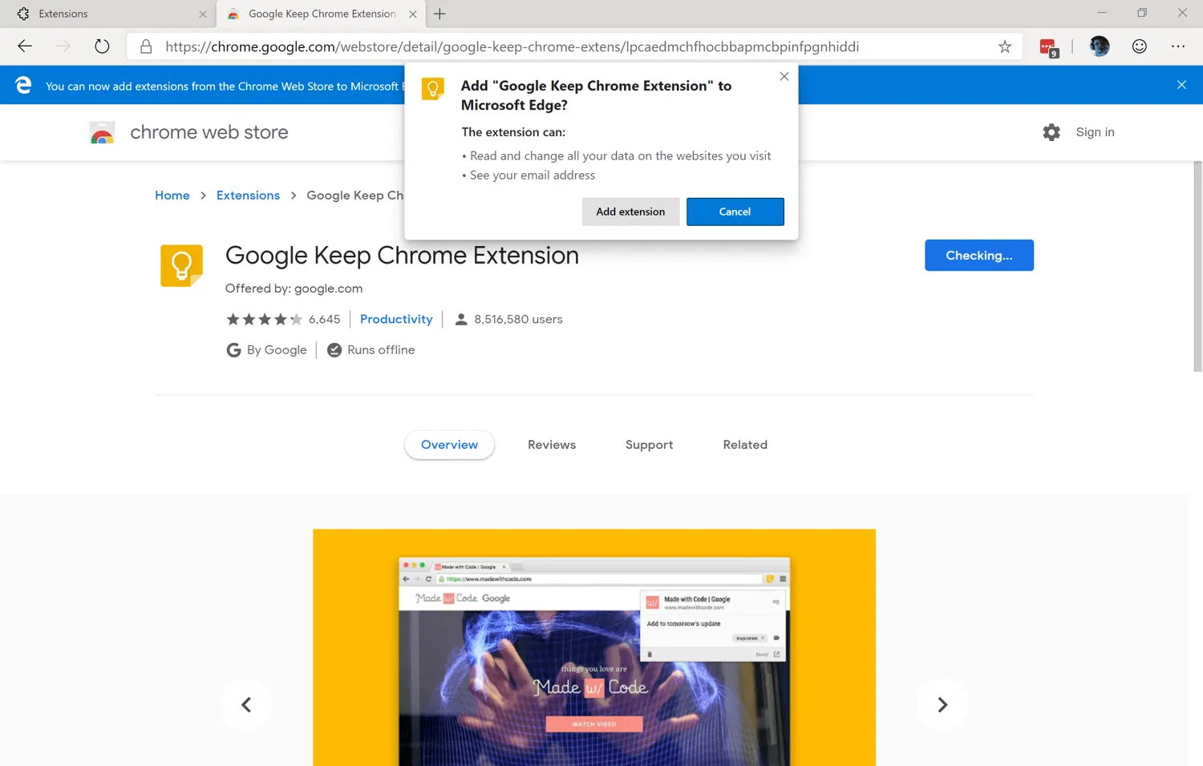Open the Support tab

649,445
